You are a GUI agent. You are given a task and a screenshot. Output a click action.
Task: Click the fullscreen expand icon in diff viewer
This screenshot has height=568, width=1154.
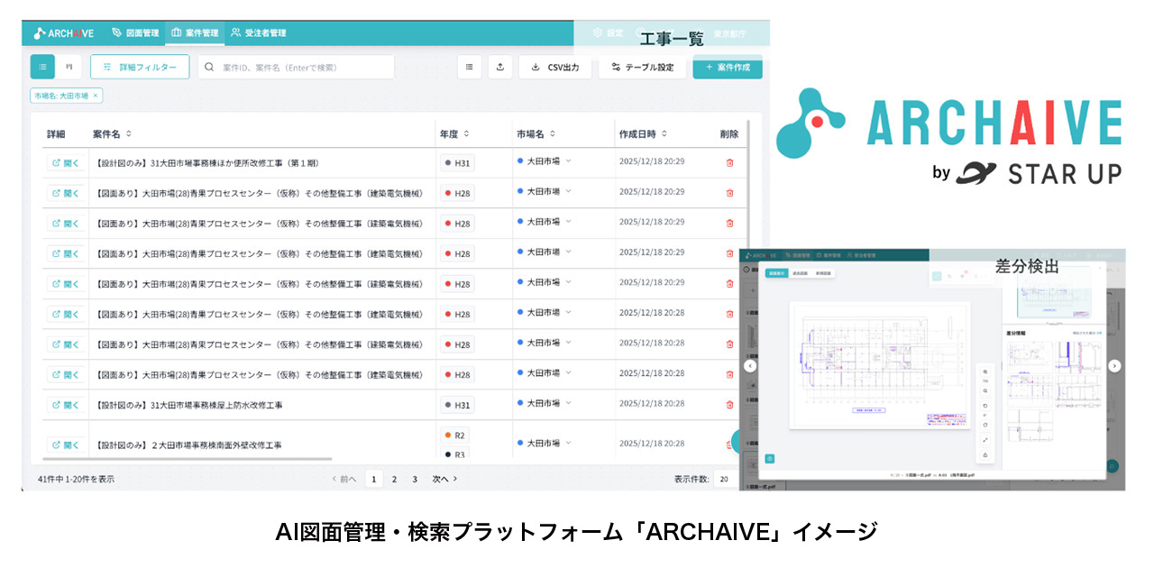coord(985,439)
